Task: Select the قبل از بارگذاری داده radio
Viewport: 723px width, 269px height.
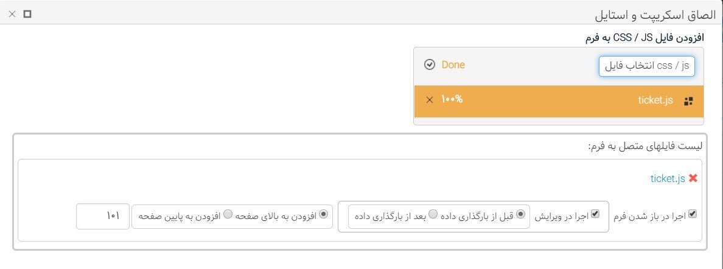Action: pos(520,214)
